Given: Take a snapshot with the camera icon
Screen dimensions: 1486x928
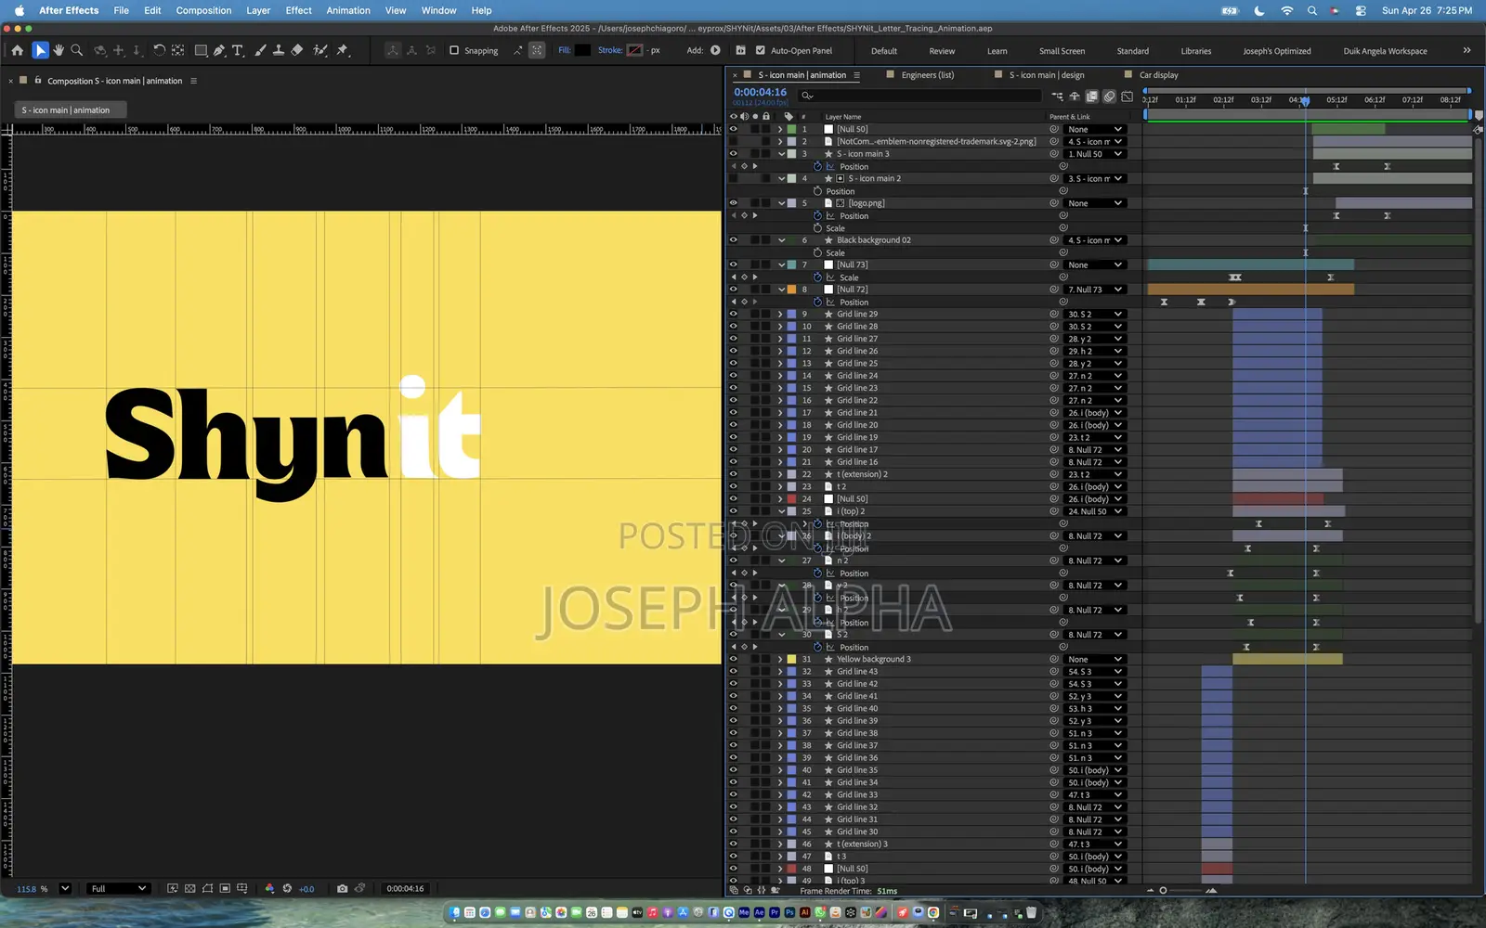Looking at the screenshot, I should [x=342, y=888].
